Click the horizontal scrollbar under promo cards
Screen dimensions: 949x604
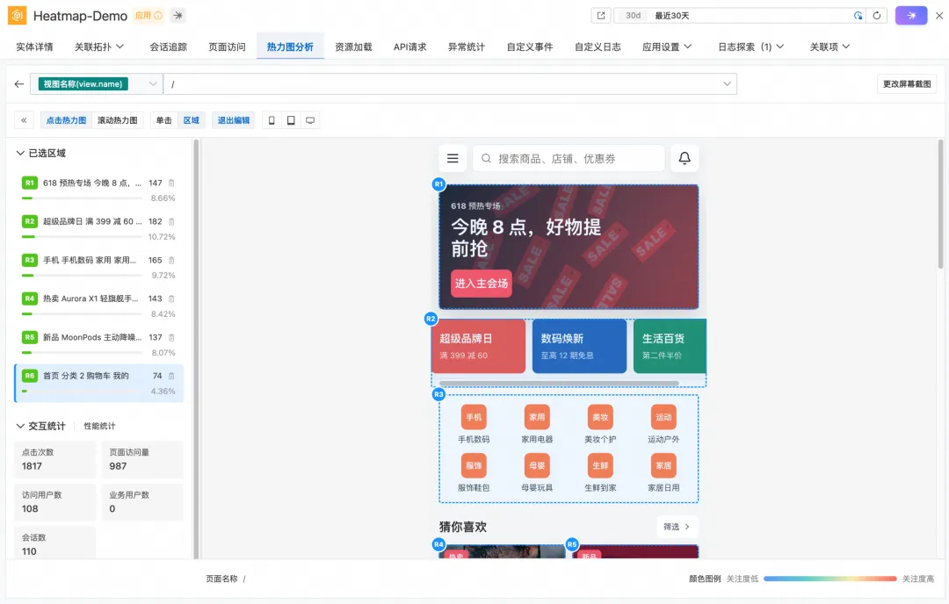click(x=559, y=384)
